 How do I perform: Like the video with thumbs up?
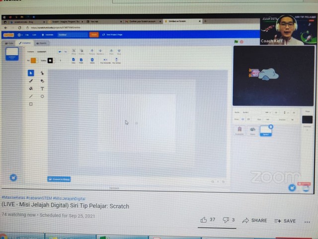(204, 220)
